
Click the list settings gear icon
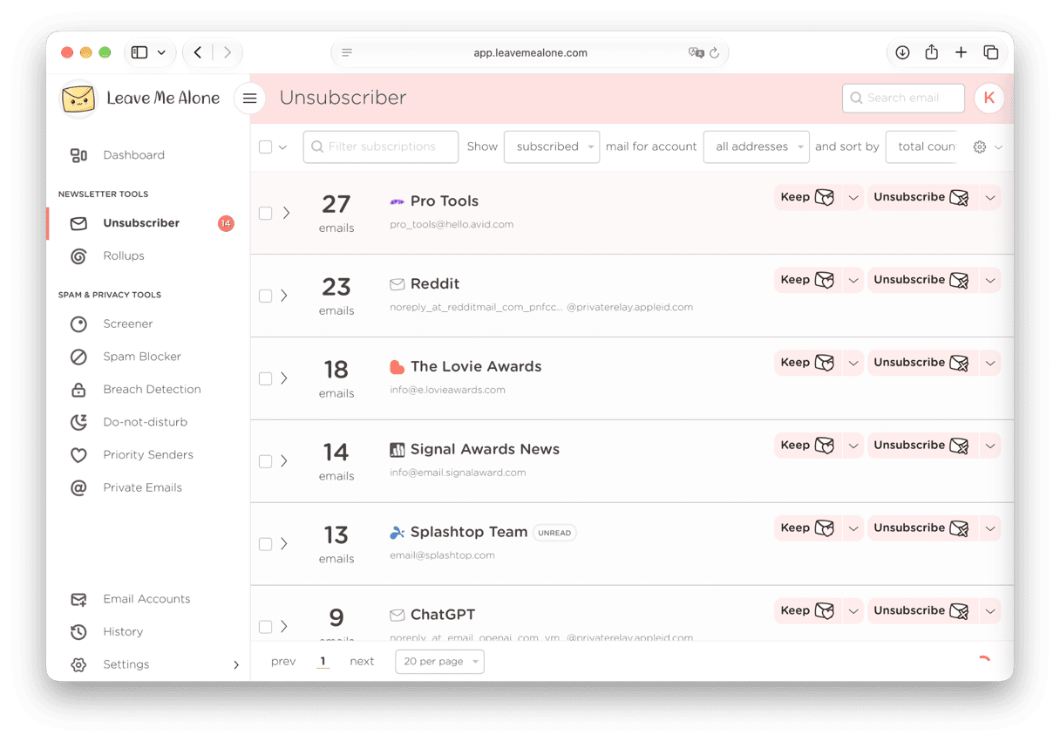980,147
